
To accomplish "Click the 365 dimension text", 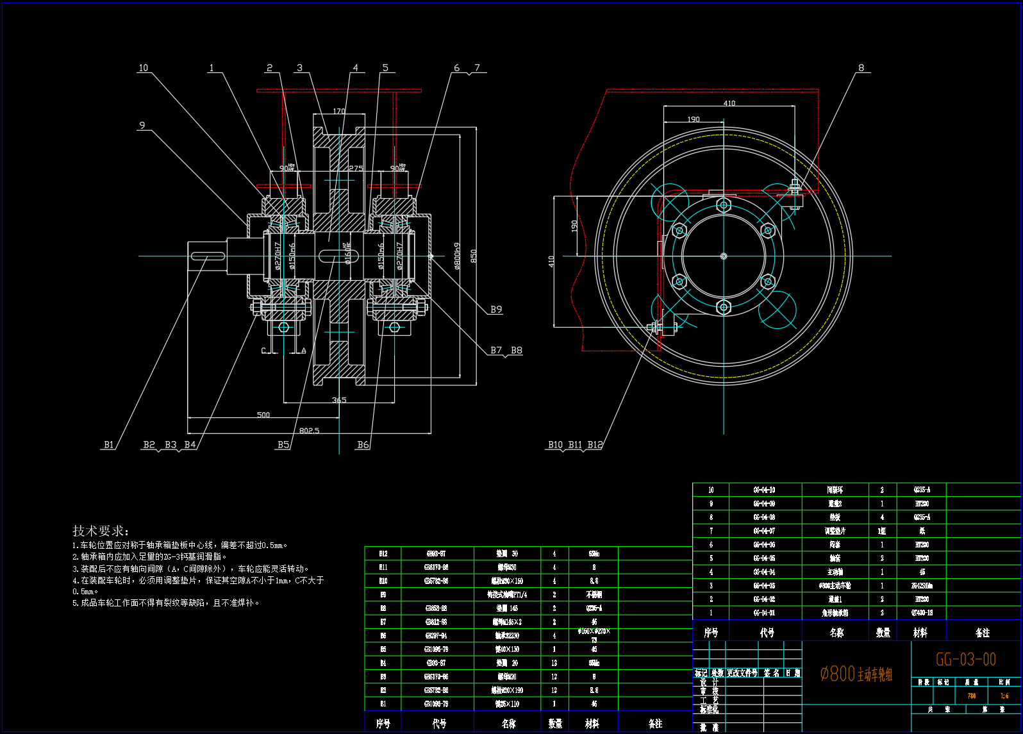I will coord(339,400).
